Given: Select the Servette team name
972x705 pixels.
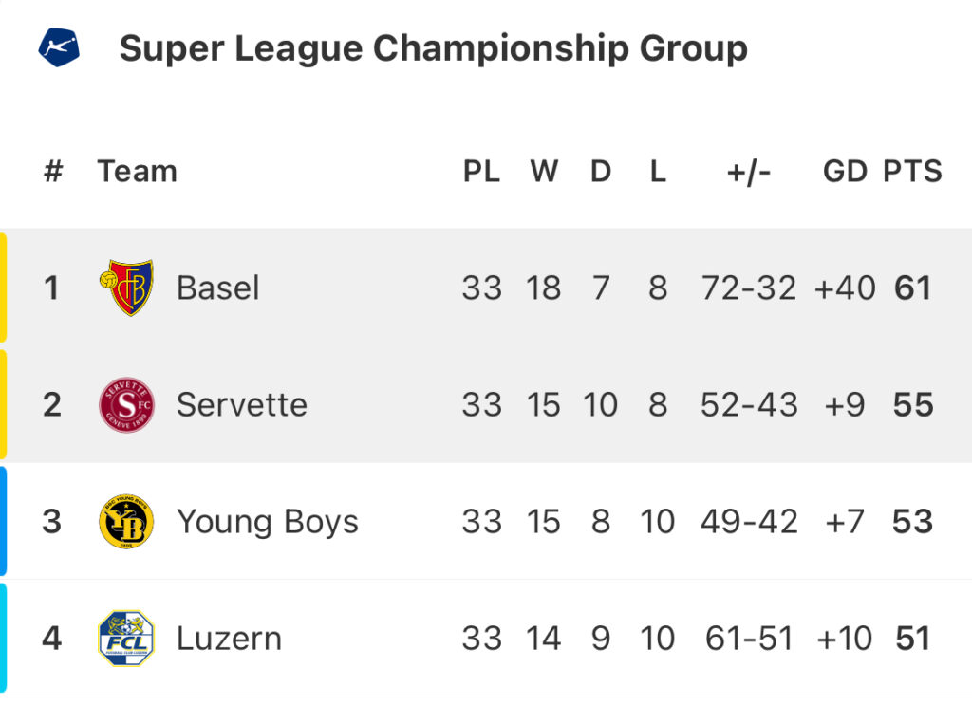Looking at the screenshot, I should 242,405.
